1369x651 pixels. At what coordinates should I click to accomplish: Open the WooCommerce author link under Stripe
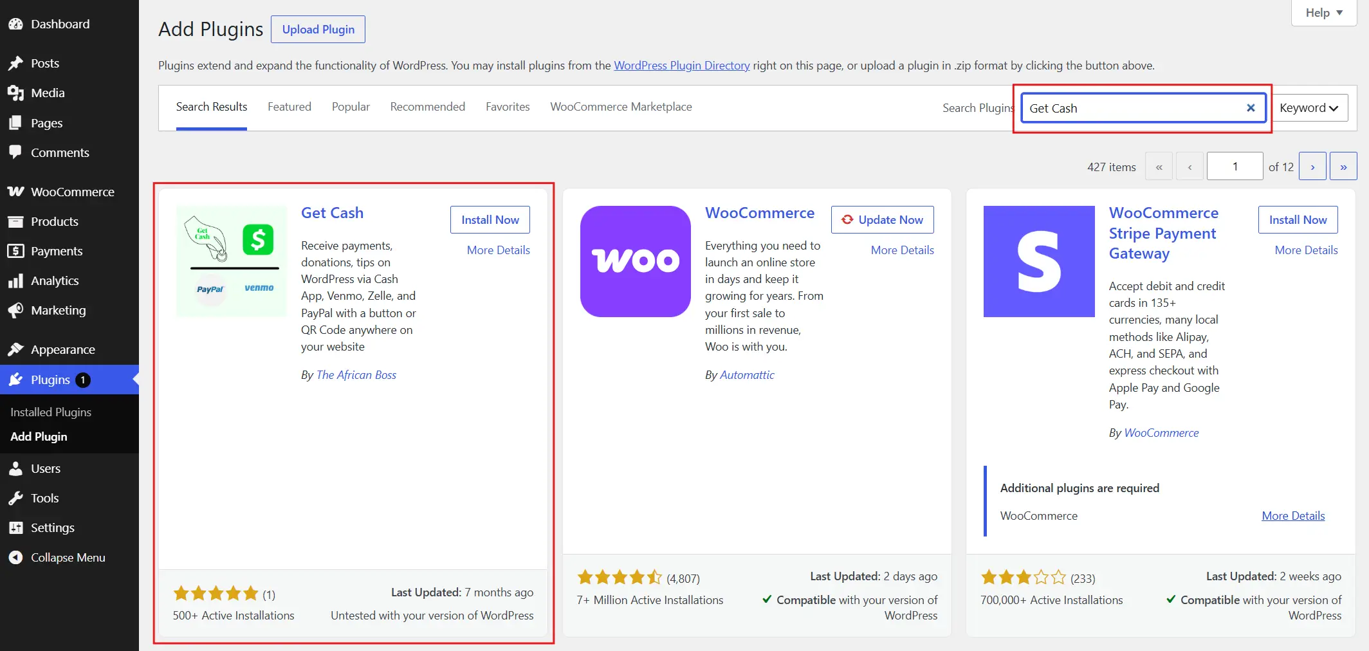1161,433
